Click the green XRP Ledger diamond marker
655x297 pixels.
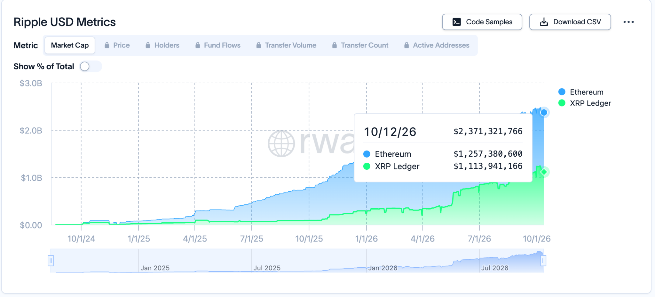pos(544,172)
